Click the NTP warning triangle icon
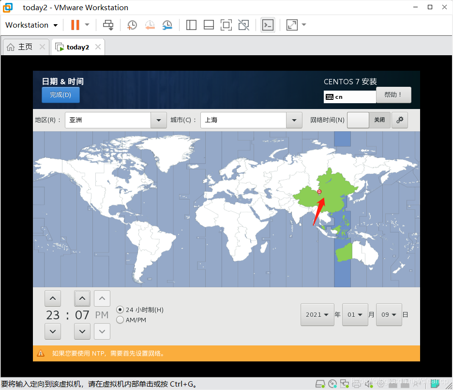Screen dimensions: 453x390 tap(41, 353)
